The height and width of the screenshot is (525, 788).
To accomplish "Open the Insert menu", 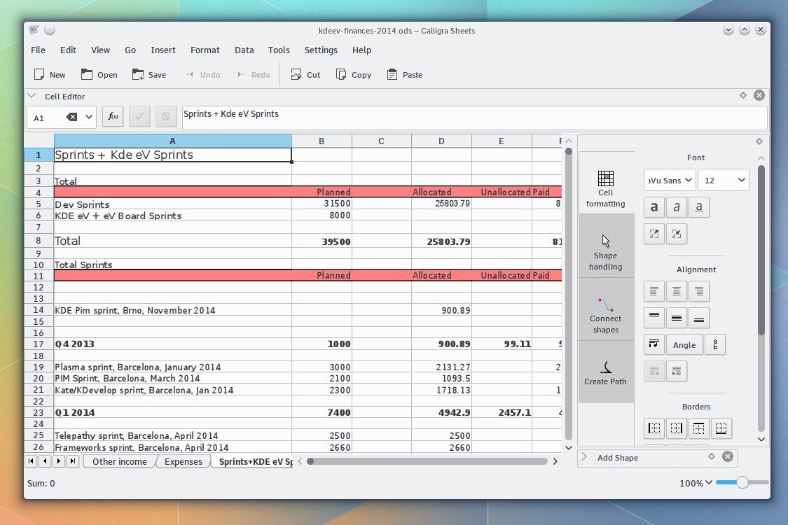I will 163,50.
